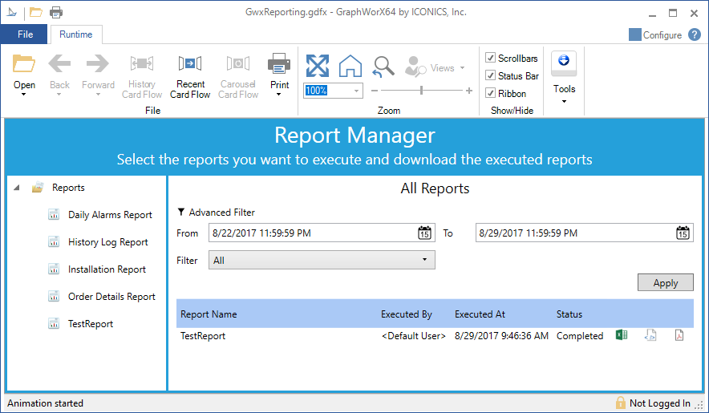Click the Home view icon
The width and height of the screenshot is (709, 413).
click(350, 66)
